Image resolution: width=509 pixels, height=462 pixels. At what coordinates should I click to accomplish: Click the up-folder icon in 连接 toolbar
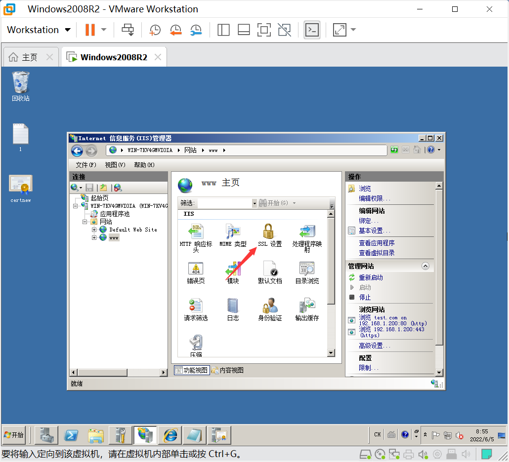pyautogui.click(x=103, y=188)
